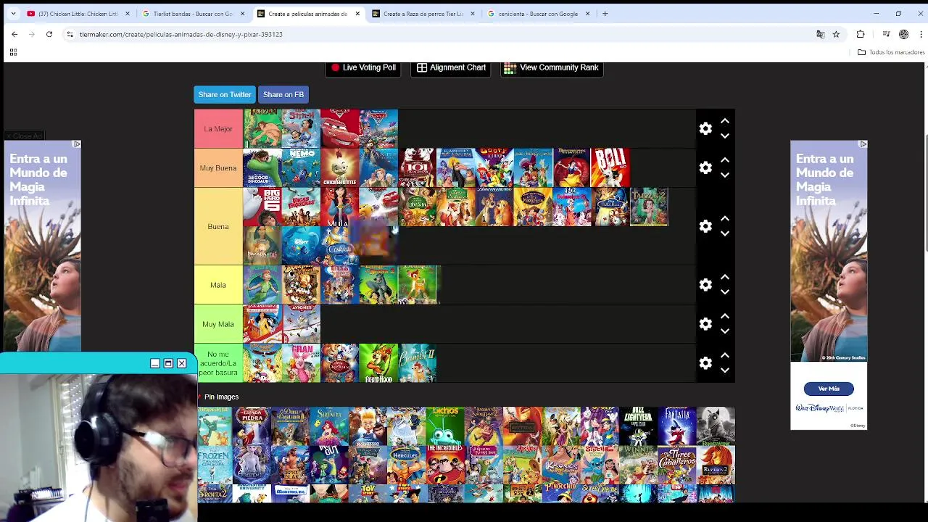Move Mala tier down with arrow
The width and height of the screenshot is (928, 522).
[724, 292]
